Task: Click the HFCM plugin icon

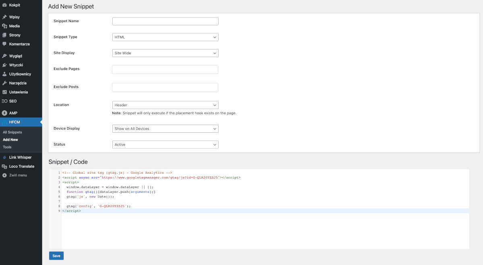Action: click(4, 122)
